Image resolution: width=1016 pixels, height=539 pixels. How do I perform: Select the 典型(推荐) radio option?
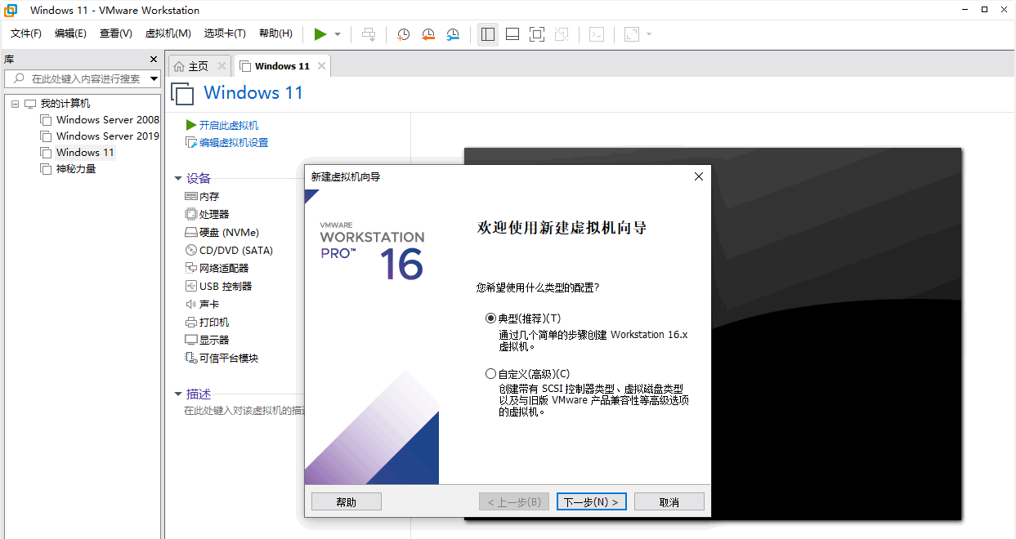coord(490,318)
